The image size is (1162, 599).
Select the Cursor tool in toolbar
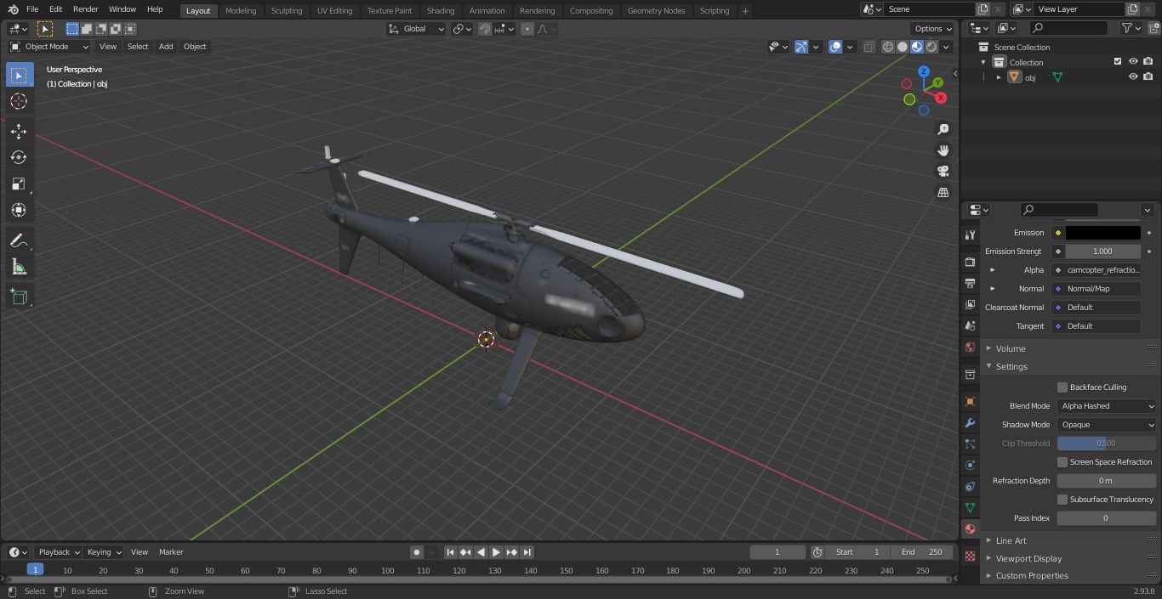pos(19,101)
